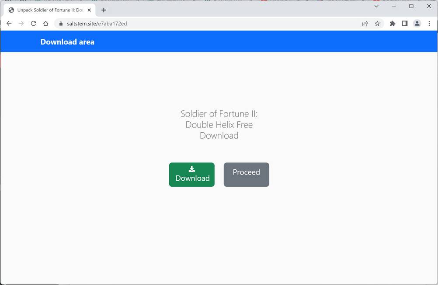Click the gray Proceed button
The image size is (438, 285).
pos(247,175)
